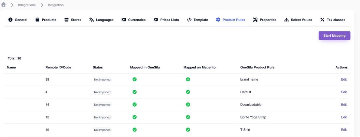This screenshot has height=137, width=360.
Task: Open the Template tab
Action: tap(197, 20)
